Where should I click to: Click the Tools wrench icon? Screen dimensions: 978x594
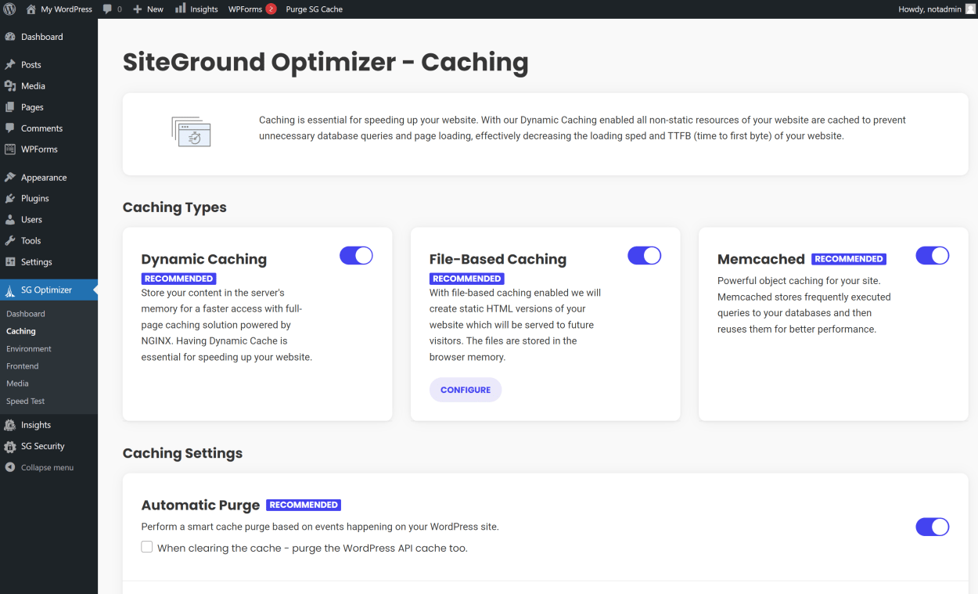10,241
